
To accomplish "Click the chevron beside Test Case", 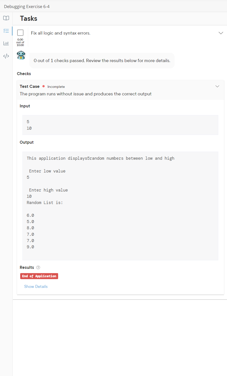I will [x=217, y=86].
